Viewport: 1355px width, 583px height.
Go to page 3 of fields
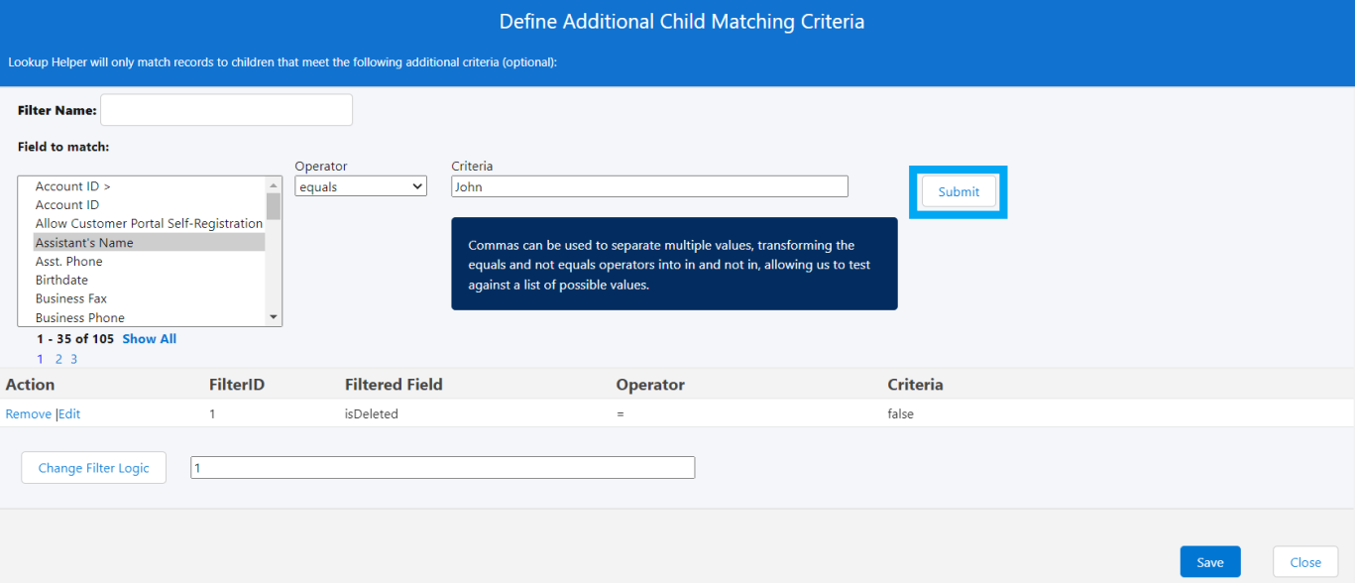click(x=73, y=359)
